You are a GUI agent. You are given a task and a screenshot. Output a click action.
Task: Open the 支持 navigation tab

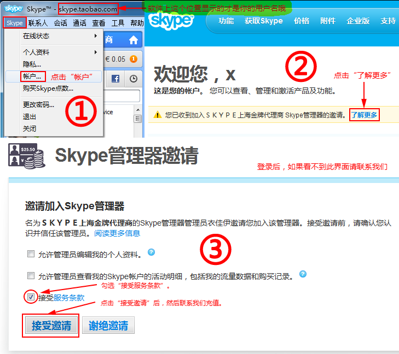click(388, 21)
